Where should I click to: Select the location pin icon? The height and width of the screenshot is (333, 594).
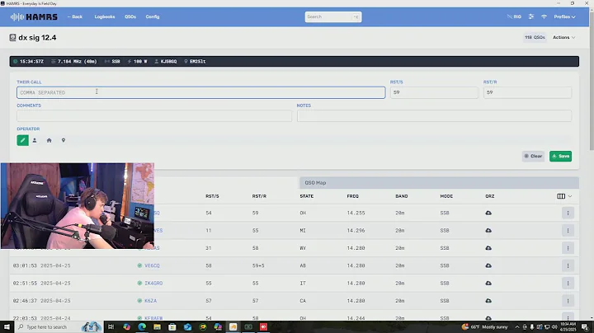click(x=64, y=140)
